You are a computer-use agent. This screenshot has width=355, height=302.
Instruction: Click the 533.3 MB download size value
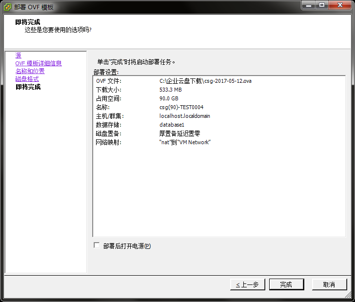pos(171,90)
